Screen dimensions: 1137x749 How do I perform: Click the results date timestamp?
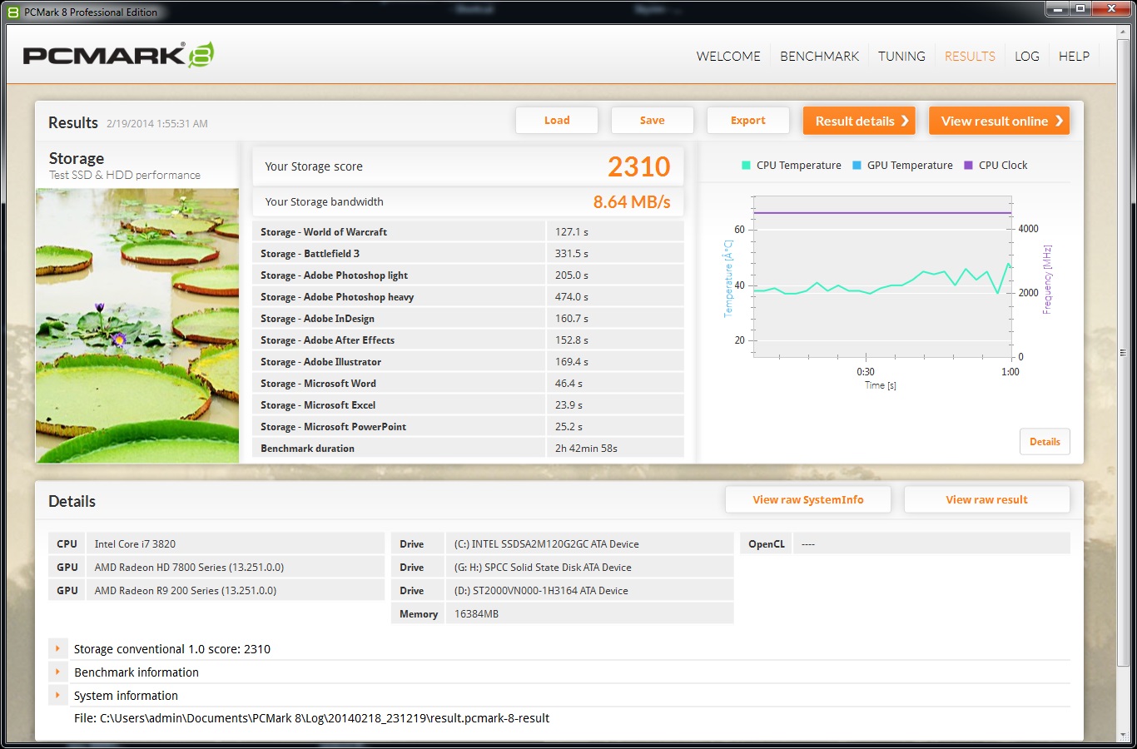(157, 124)
